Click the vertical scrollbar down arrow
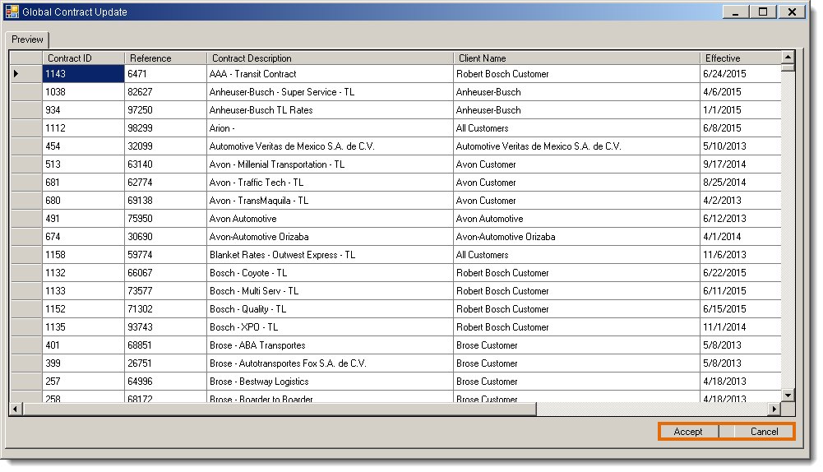This screenshot has height=472, width=823. pos(788,396)
